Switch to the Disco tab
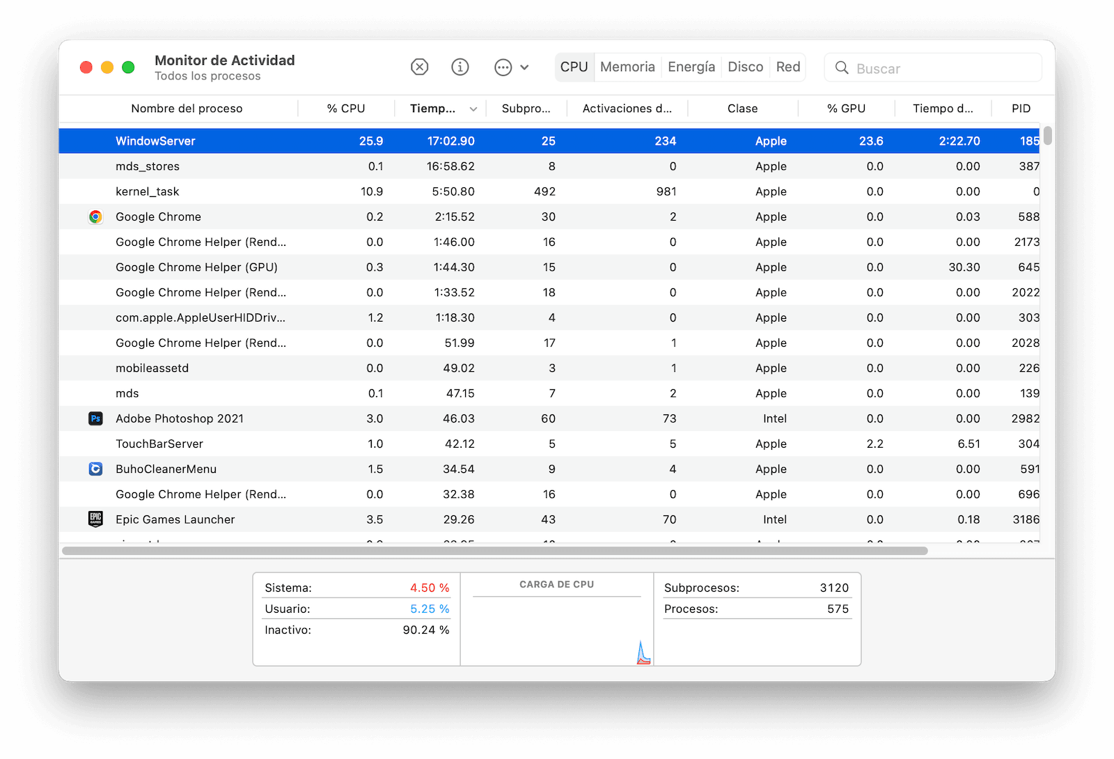Image resolution: width=1114 pixels, height=759 pixels. coord(746,67)
